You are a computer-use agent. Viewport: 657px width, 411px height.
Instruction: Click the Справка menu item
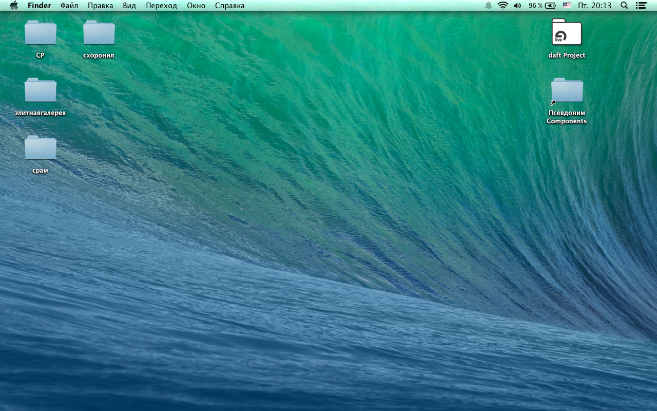[x=229, y=6]
